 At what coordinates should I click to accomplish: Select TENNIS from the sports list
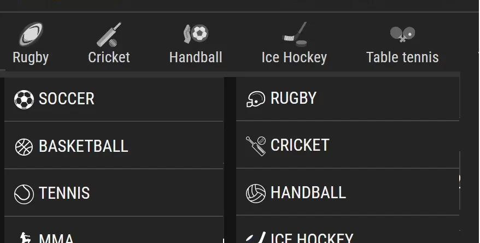pyautogui.click(x=114, y=193)
